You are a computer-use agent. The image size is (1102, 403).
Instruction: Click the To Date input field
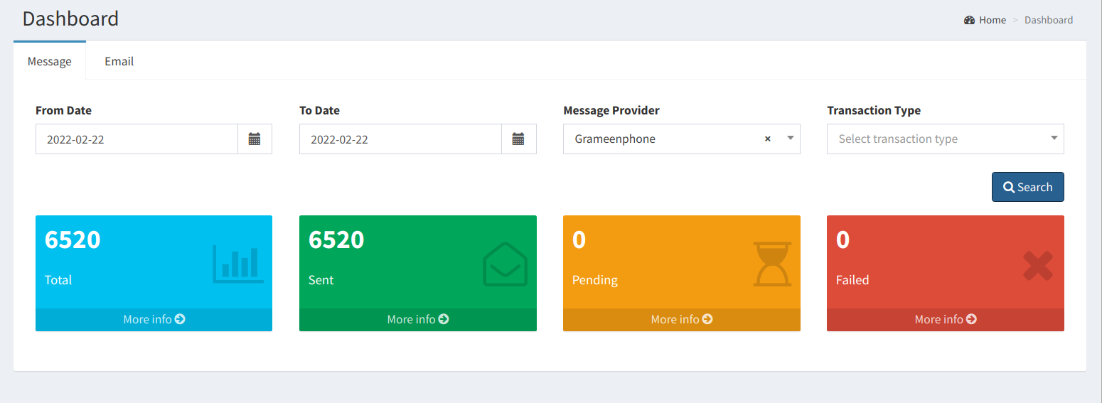tap(400, 139)
